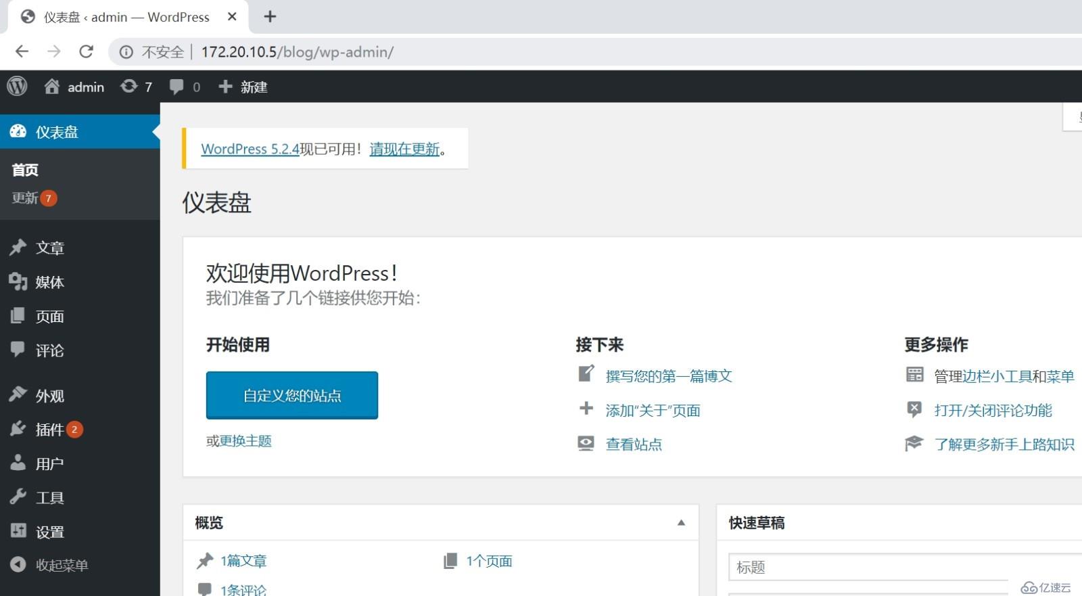The width and height of the screenshot is (1082, 596).
Task: Click the plus icon for 新建
Action: 225,87
